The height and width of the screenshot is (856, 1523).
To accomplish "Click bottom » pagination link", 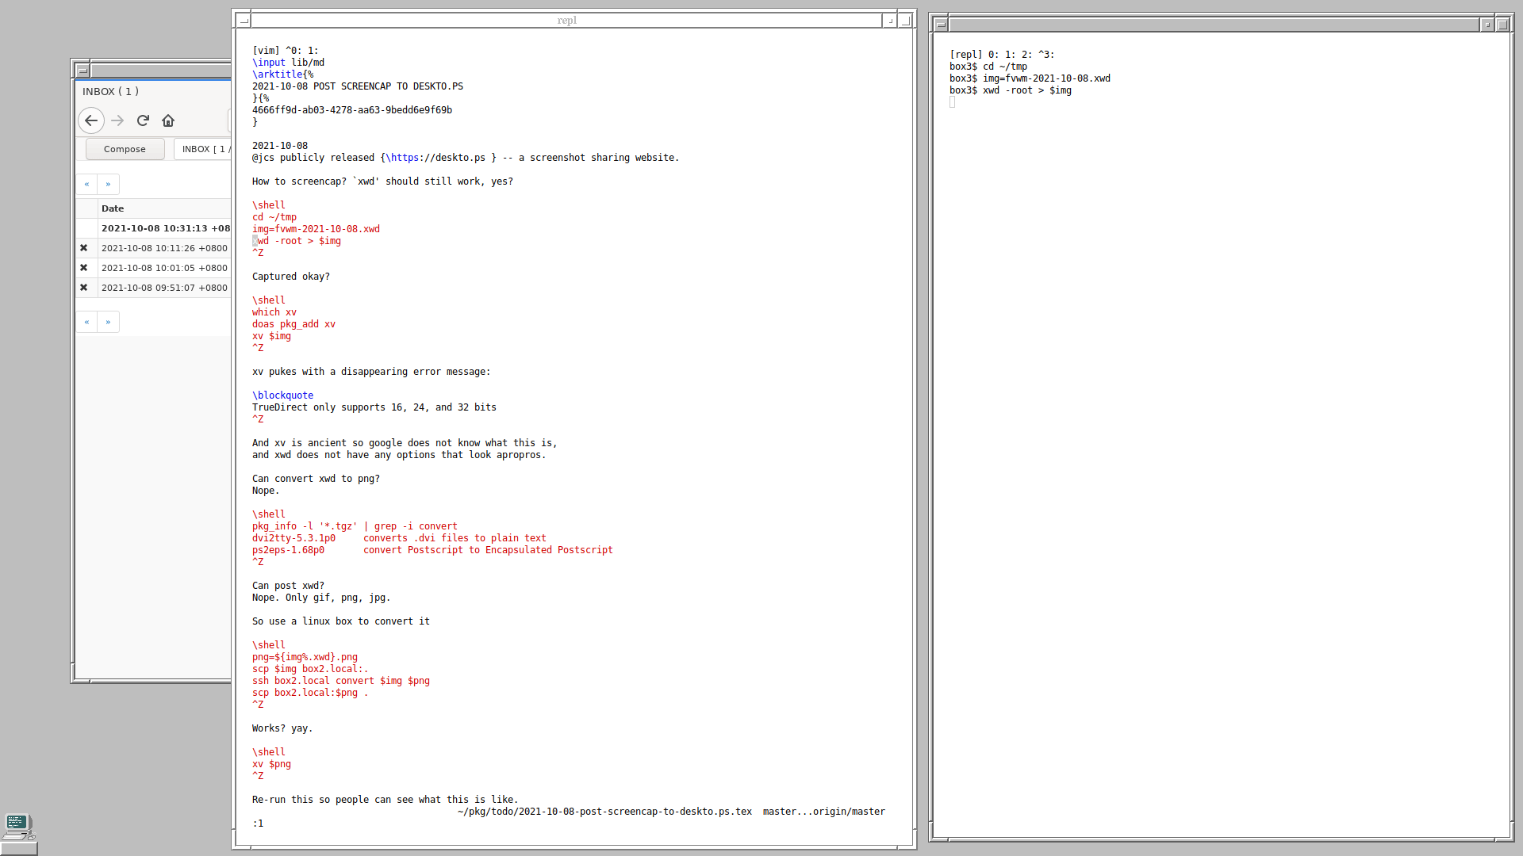I will click(x=108, y=322).
